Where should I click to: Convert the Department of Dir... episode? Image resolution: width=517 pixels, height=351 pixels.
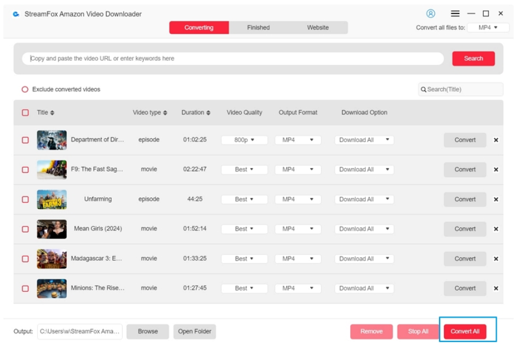point(465,140)
